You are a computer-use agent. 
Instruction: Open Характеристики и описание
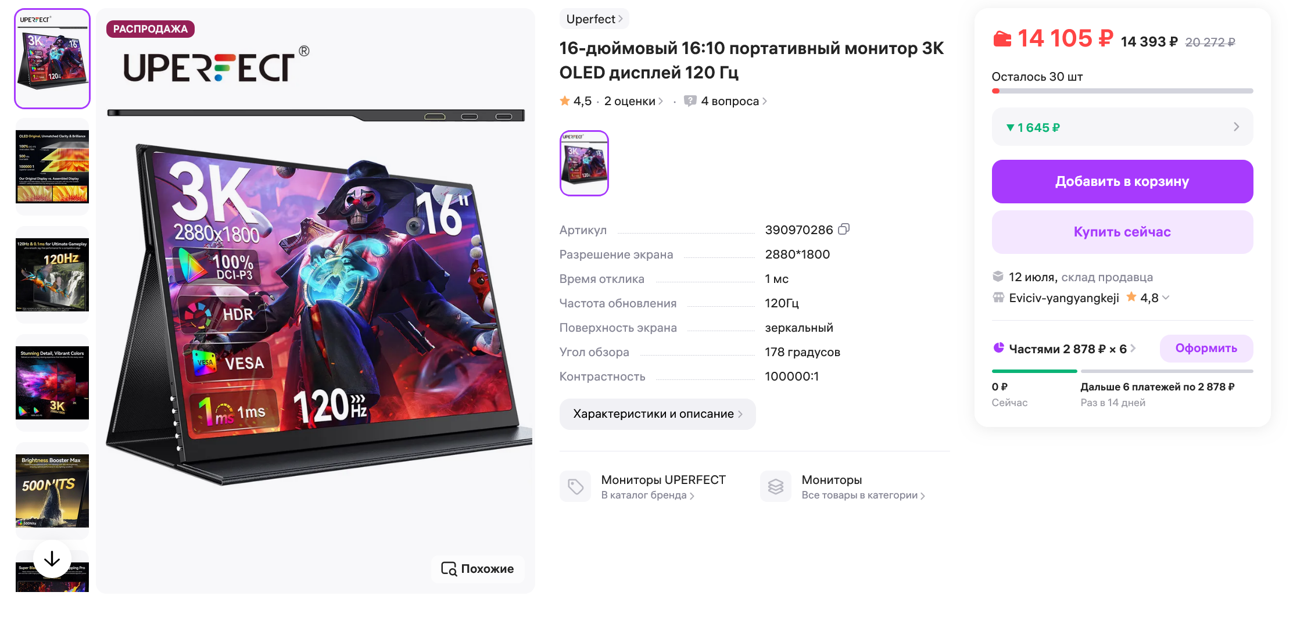tap(657, 414)
